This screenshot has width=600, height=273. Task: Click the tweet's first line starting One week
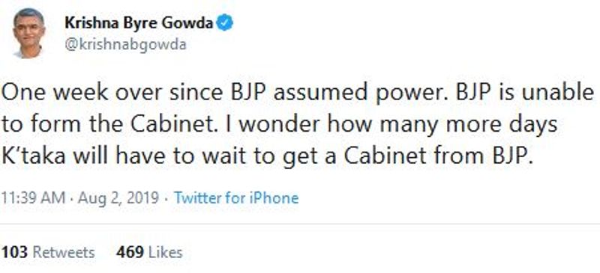298,93
